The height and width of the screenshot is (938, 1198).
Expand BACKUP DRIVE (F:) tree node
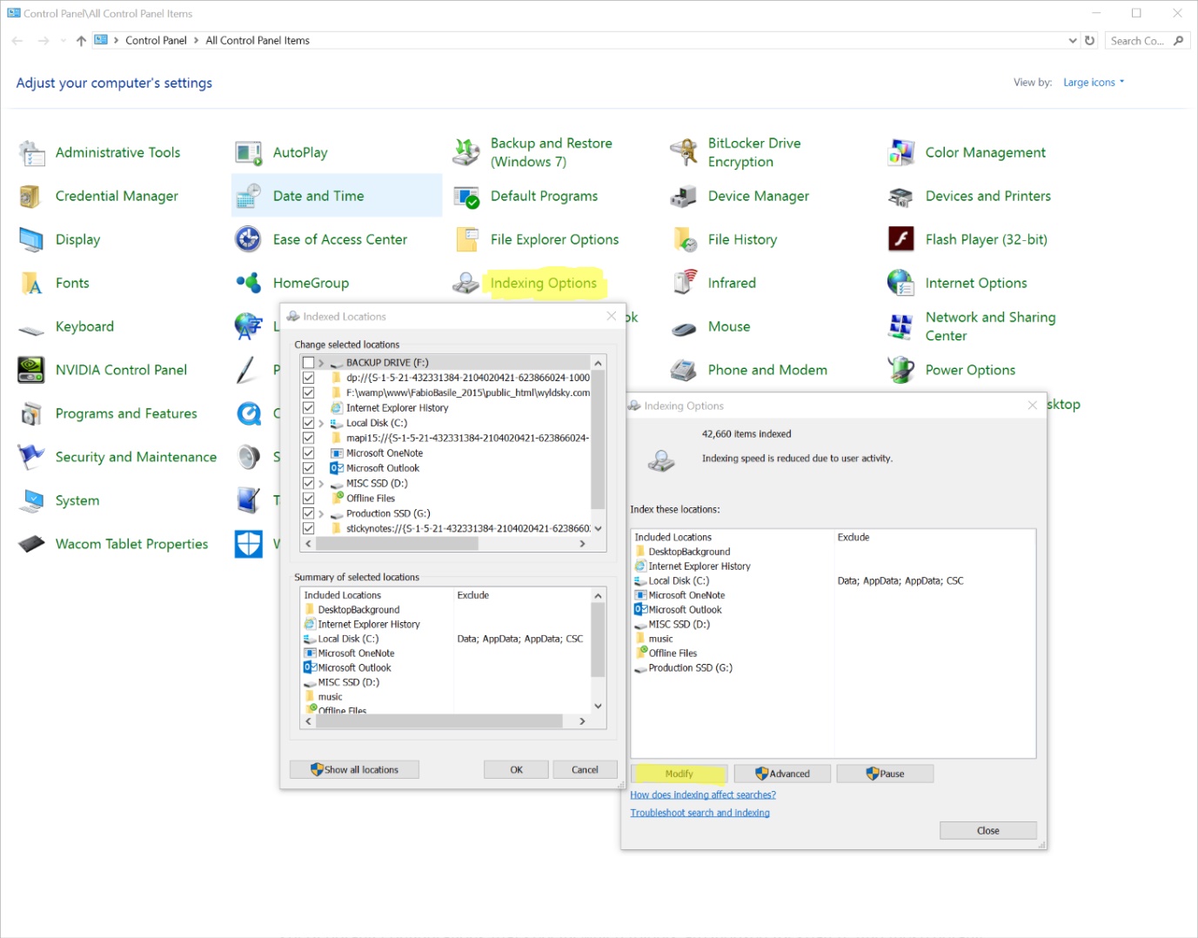(x=321, y=363)
